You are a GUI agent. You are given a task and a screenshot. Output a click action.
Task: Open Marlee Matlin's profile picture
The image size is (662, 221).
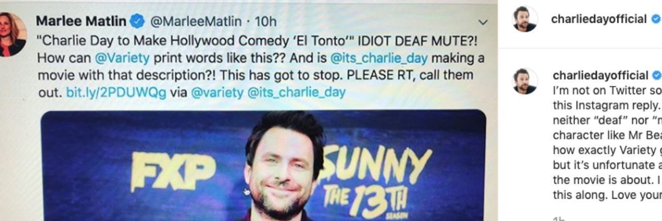click(x=11, y=34)
